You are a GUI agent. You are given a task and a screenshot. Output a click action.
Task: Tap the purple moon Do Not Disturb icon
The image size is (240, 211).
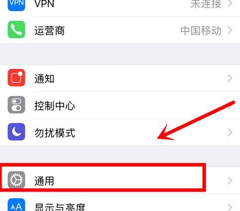[16, 132]
